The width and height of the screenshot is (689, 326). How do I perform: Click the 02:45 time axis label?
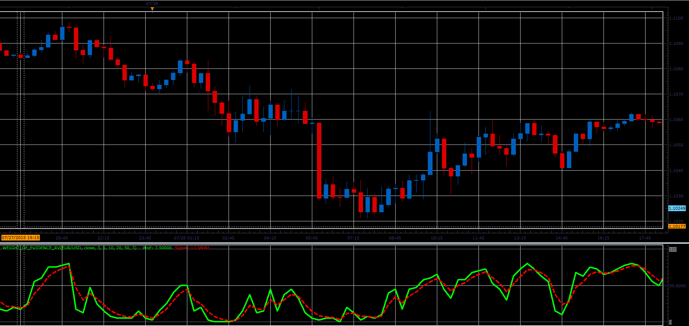pos(228,238)
